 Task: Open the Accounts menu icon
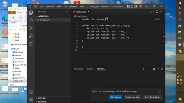31,92
